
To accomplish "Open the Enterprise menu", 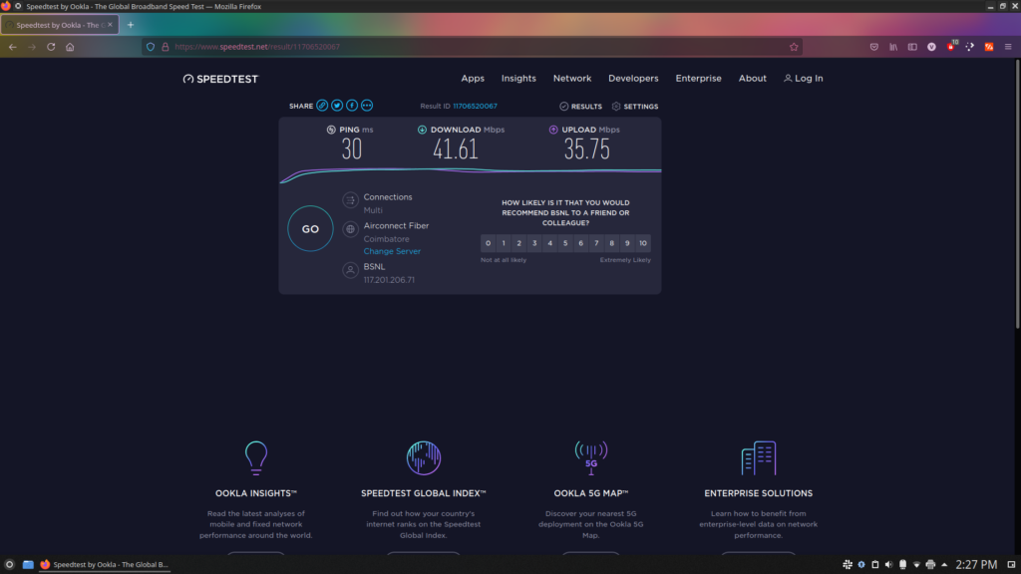I will coord(698,78).
